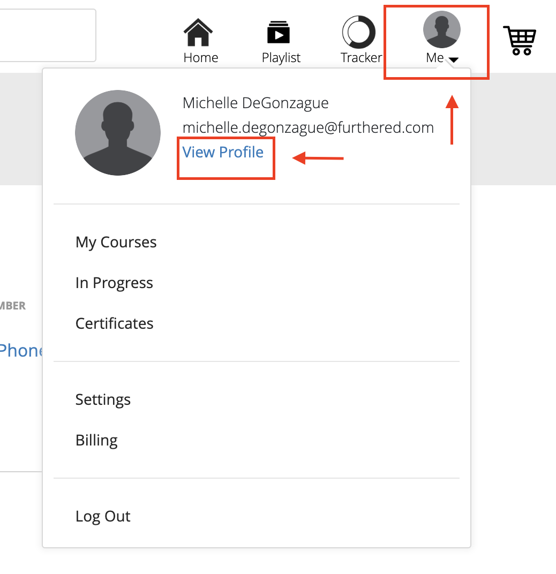
Task: Open Certificates menu entry
Action: click(x=114, y=323)
